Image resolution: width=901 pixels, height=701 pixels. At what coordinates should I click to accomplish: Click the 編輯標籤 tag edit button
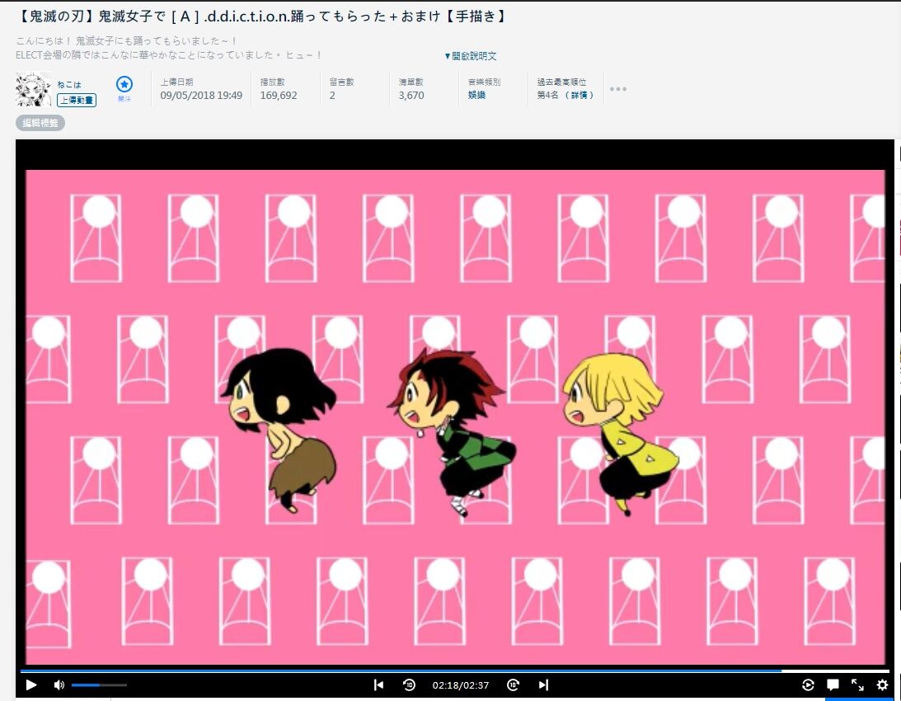click(x=40, y=123)
